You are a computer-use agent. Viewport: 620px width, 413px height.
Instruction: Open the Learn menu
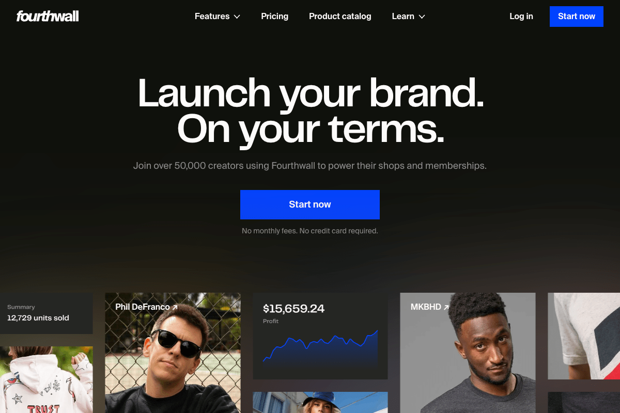(x=408, y=17)
